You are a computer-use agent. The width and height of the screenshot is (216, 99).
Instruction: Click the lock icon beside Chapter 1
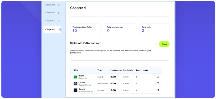59,5
